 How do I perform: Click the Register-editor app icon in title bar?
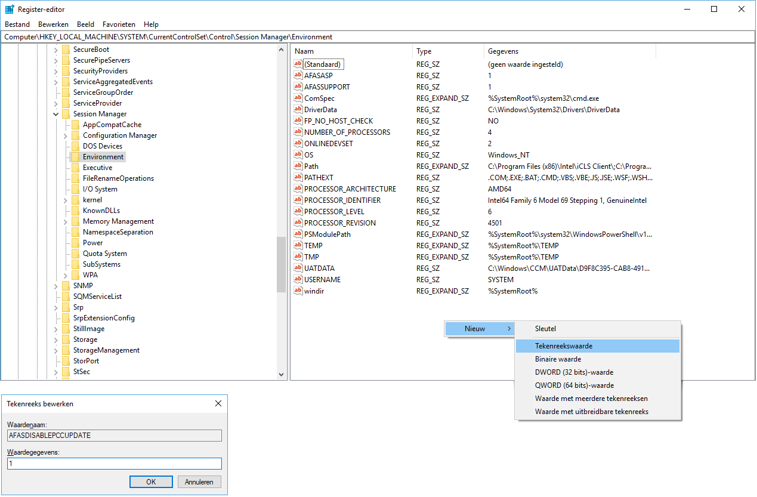tap(10, 10)
